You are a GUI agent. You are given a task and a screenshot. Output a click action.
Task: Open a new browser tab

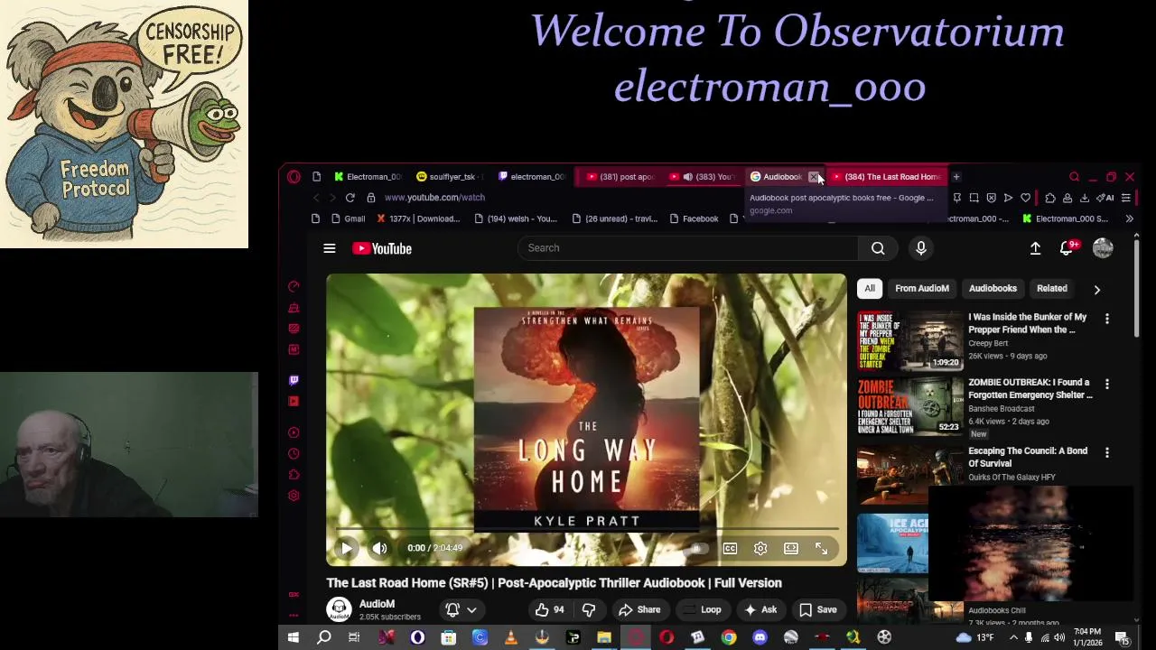[956, 177]
